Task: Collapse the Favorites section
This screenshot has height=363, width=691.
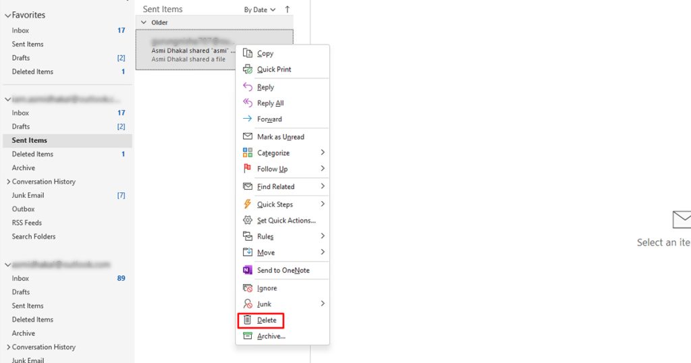Action: [7, 16]
